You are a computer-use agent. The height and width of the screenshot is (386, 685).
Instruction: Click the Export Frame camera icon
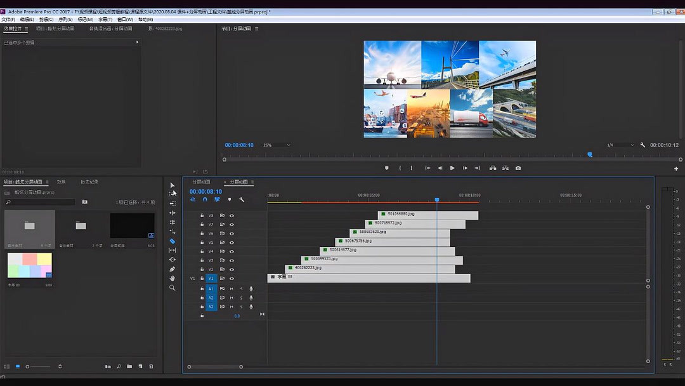tap(518, 168)
